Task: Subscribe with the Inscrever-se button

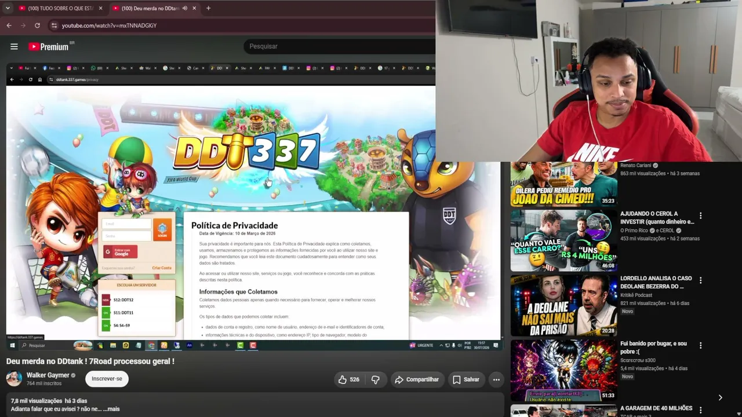Action: click(x=107, y=379)
